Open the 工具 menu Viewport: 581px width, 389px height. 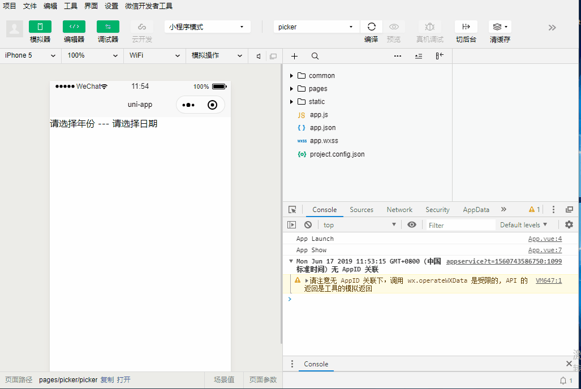coord(70,6)
